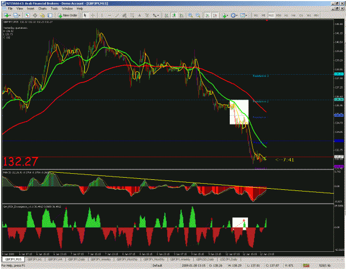Click the MACD indicator label
346x269 pixels.
(26, 172)
